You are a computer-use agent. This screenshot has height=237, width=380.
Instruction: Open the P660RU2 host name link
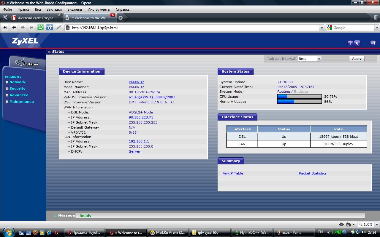136,82
